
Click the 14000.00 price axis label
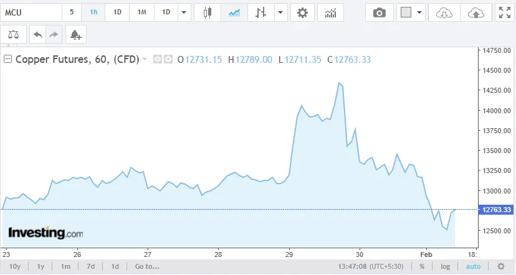[497, 110]
